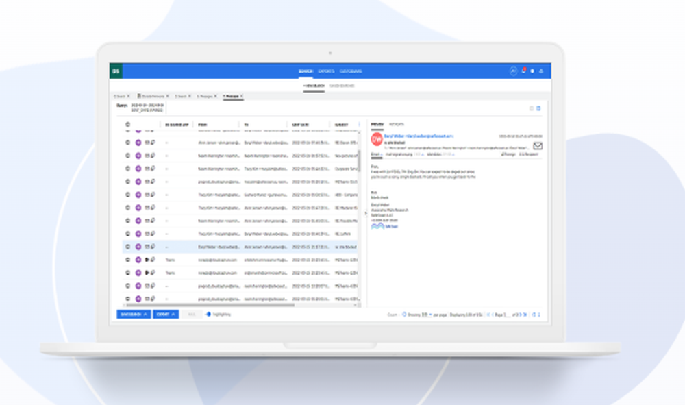Go to the first page arrow

point(488,315)
